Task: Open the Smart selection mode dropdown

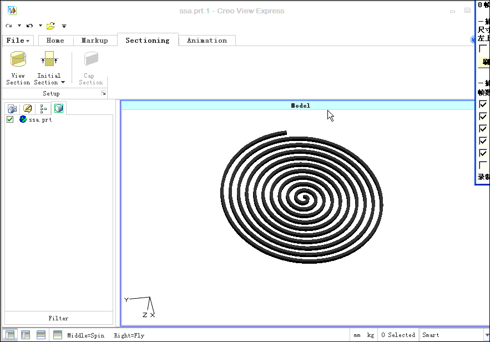Action: (487, 335)
